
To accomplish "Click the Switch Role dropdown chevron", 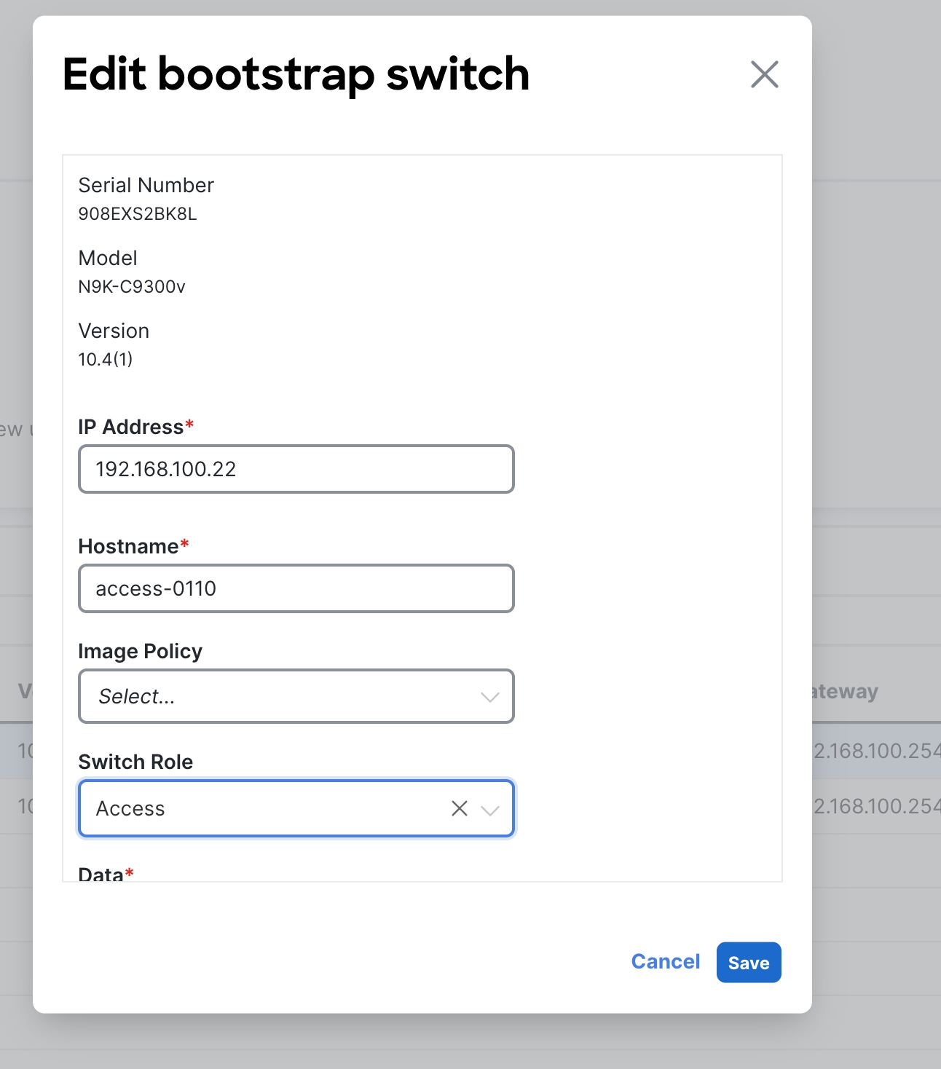I will pos(491,808).
